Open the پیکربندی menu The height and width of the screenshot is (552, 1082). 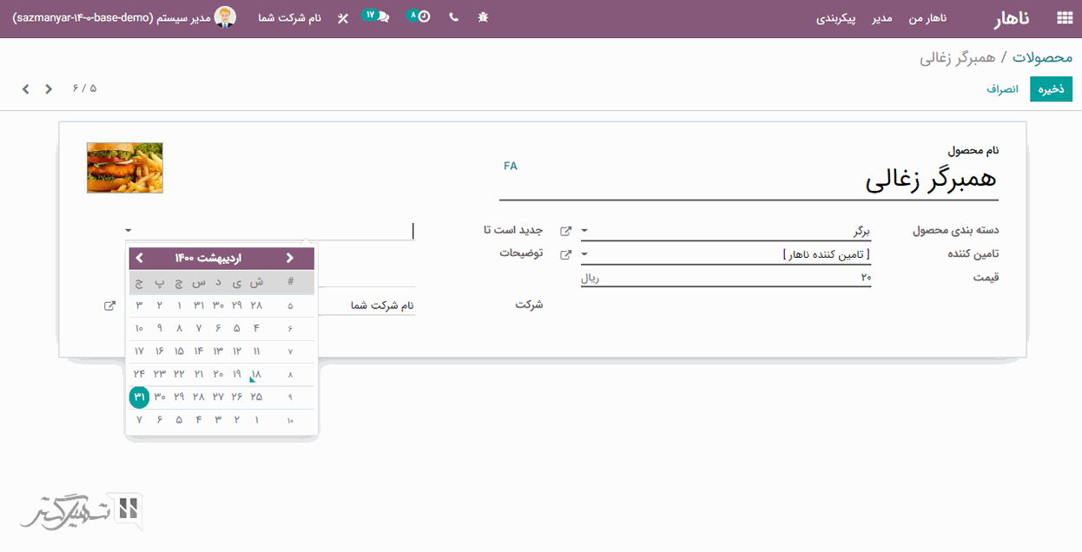tap(836, 18)
